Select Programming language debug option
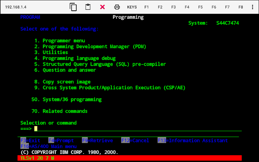 pos(75,58)
